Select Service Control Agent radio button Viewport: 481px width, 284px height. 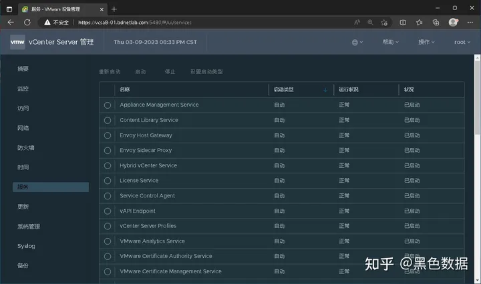(x=108, y=196)
